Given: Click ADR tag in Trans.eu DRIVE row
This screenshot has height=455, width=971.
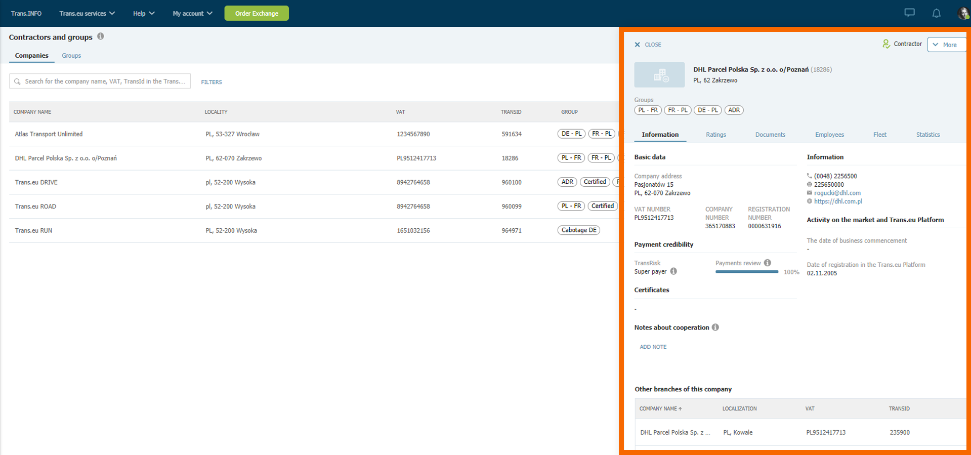Looking at the screenshot, I should (567, 182).
